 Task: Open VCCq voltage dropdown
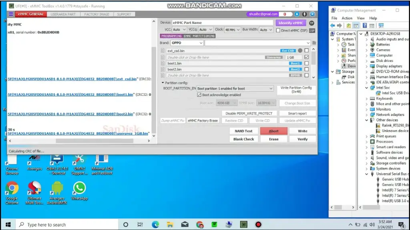tap(205, 30)
